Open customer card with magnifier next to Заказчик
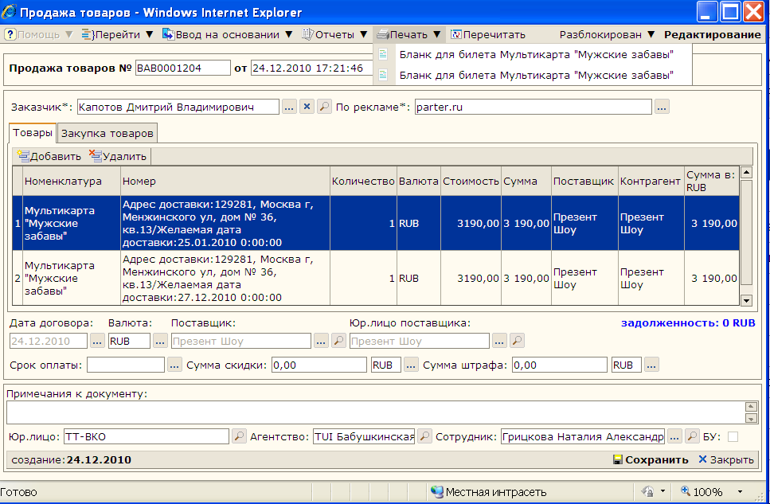This screenshot has height=504, width=770. pos(324,107)
